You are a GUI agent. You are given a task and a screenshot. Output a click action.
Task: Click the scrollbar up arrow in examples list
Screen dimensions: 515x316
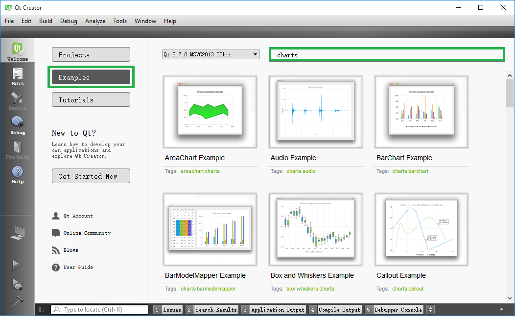510,75
